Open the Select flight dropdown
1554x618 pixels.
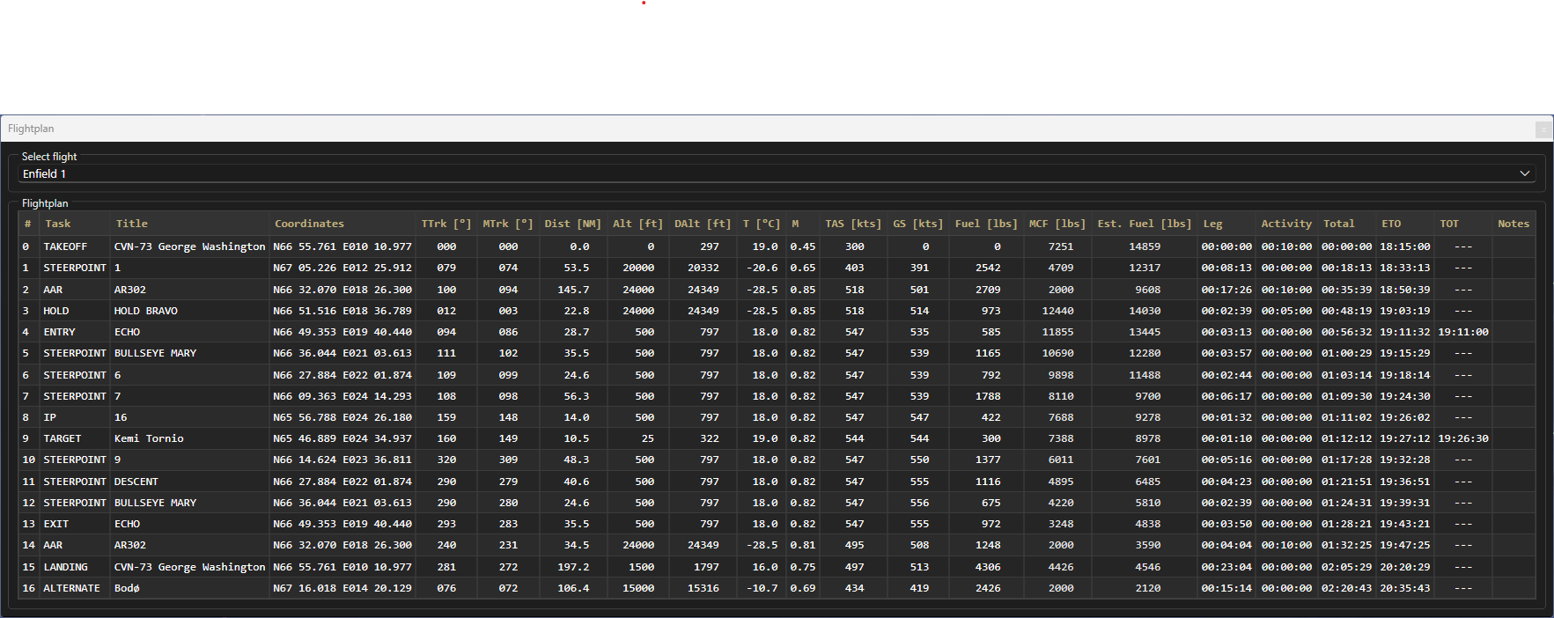coord(775,174)
